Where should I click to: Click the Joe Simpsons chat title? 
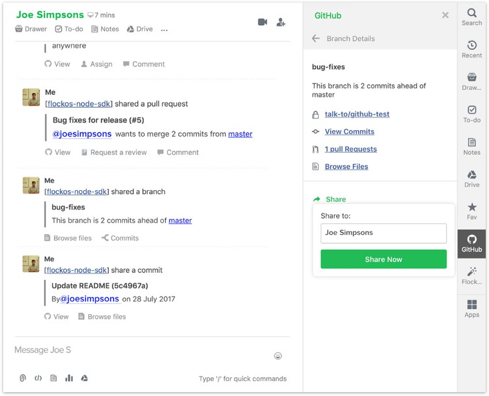pos(50,15)
